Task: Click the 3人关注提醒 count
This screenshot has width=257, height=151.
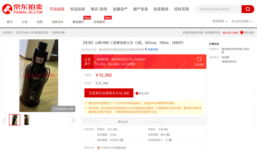Action: 128,64
